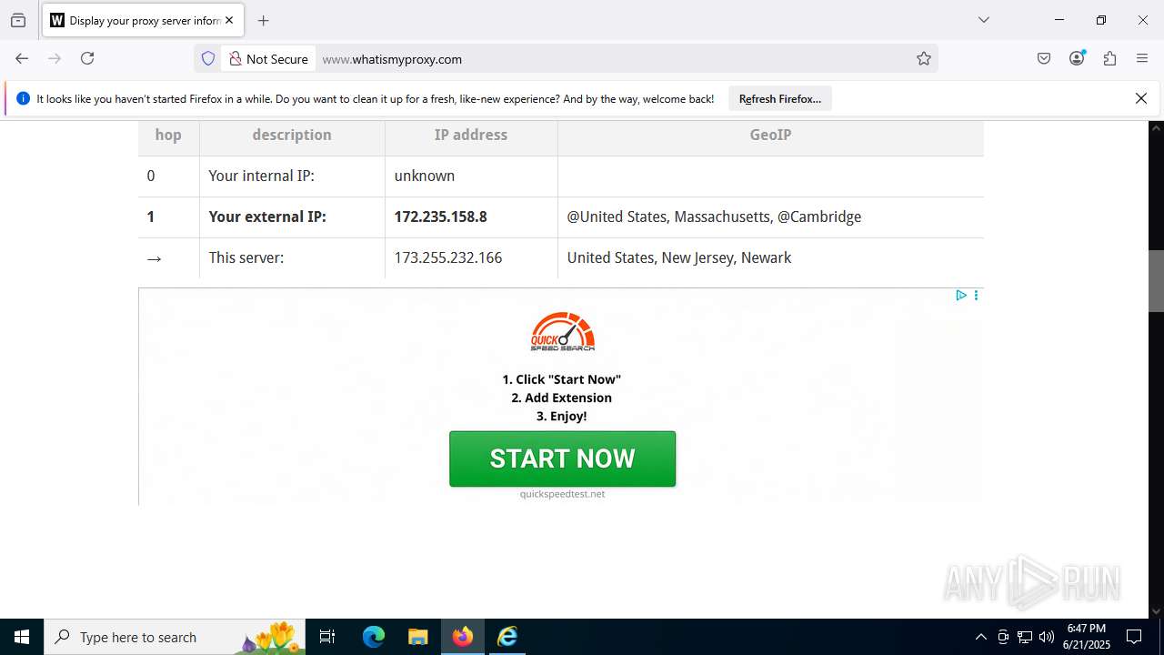Click the tray safely remove hardware icon

pos(1003,637)
